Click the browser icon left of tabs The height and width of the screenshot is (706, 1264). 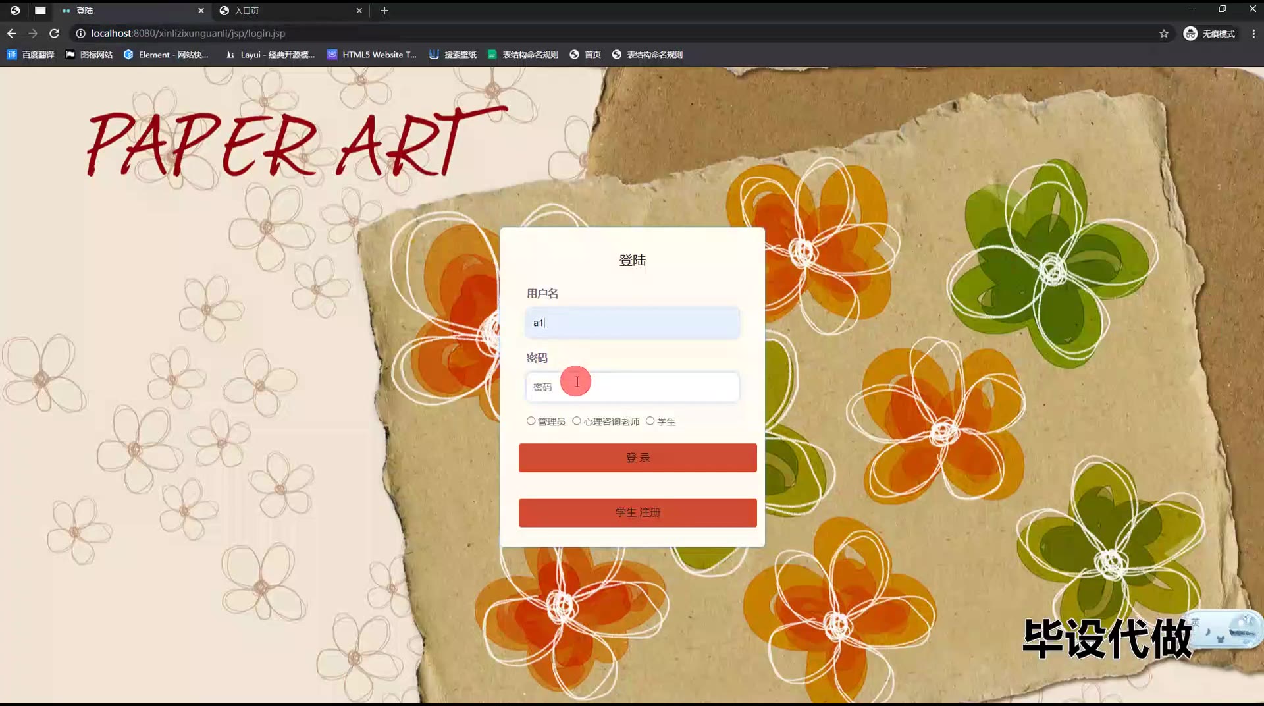point(15,11)
